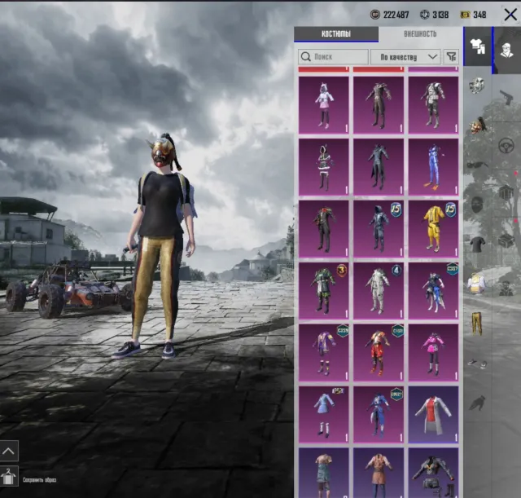Open the pistol weapons category
The width and height of the screenshot is (521, 498).
[x=506, y=97]
